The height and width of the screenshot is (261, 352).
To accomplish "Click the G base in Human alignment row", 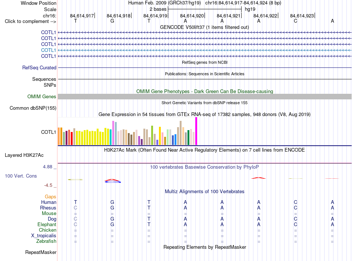I will tap(112, 202).
